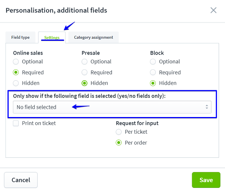Switch to the Settings tab

pos(52,38)
